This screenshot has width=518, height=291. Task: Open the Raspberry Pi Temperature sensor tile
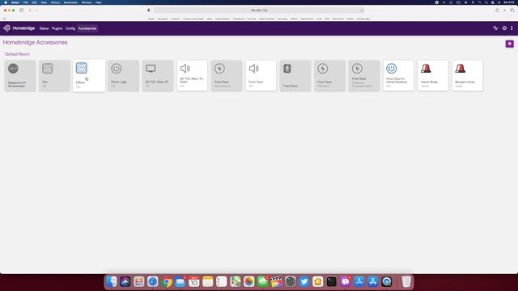(x=20, y=75)
